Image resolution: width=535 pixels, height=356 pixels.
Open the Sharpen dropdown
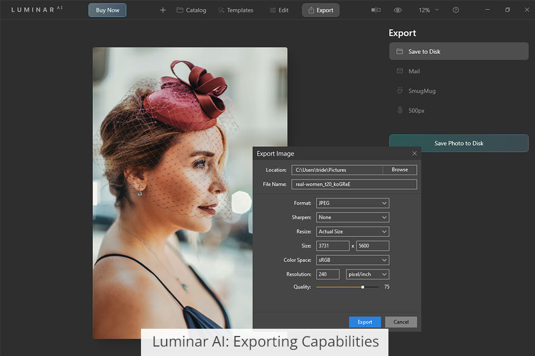tap(352, 217)
